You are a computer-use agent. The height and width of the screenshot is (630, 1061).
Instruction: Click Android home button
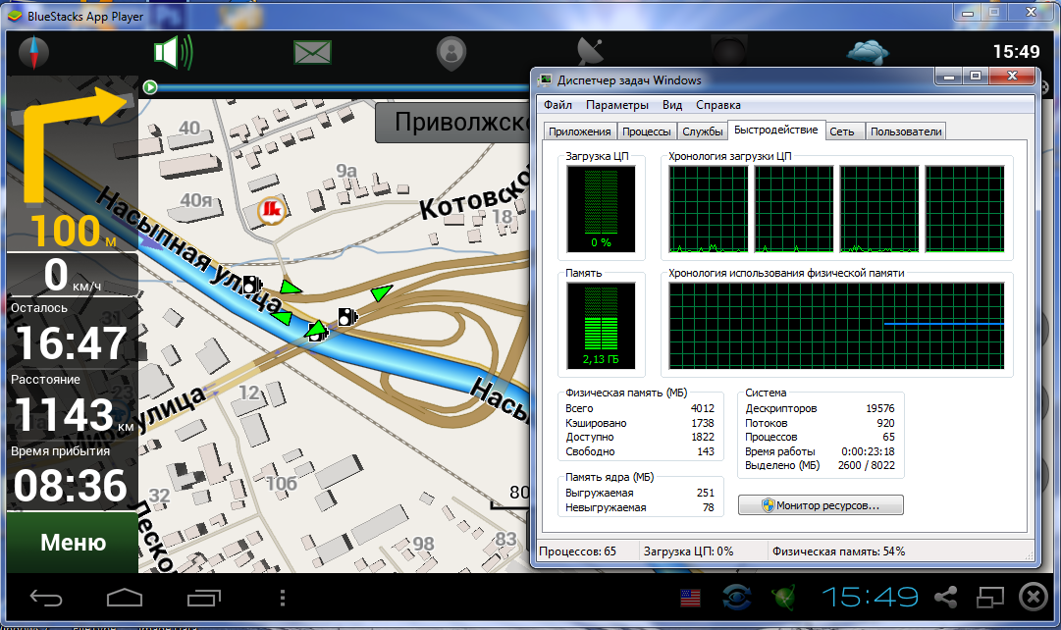[x=125, y=598]
